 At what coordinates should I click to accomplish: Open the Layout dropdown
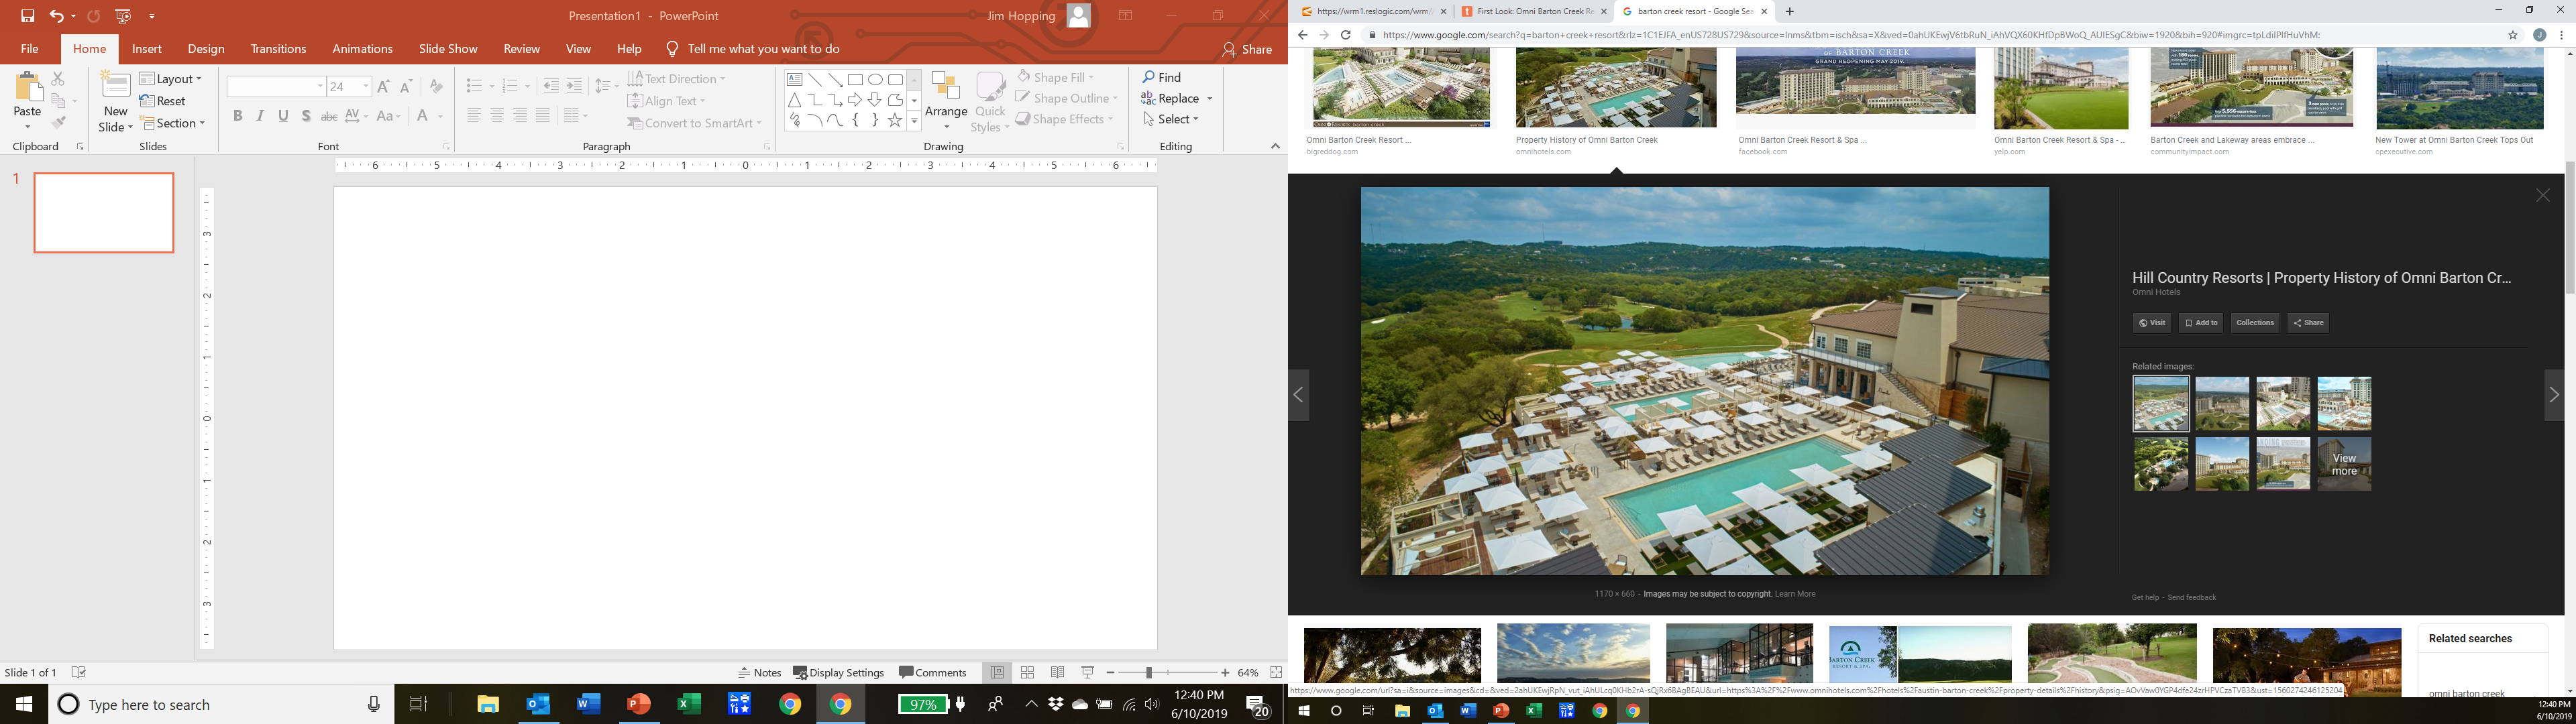click(x=171, y=79)
